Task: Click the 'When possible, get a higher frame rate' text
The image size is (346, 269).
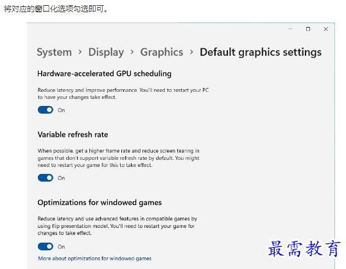Action: [119, 158]
